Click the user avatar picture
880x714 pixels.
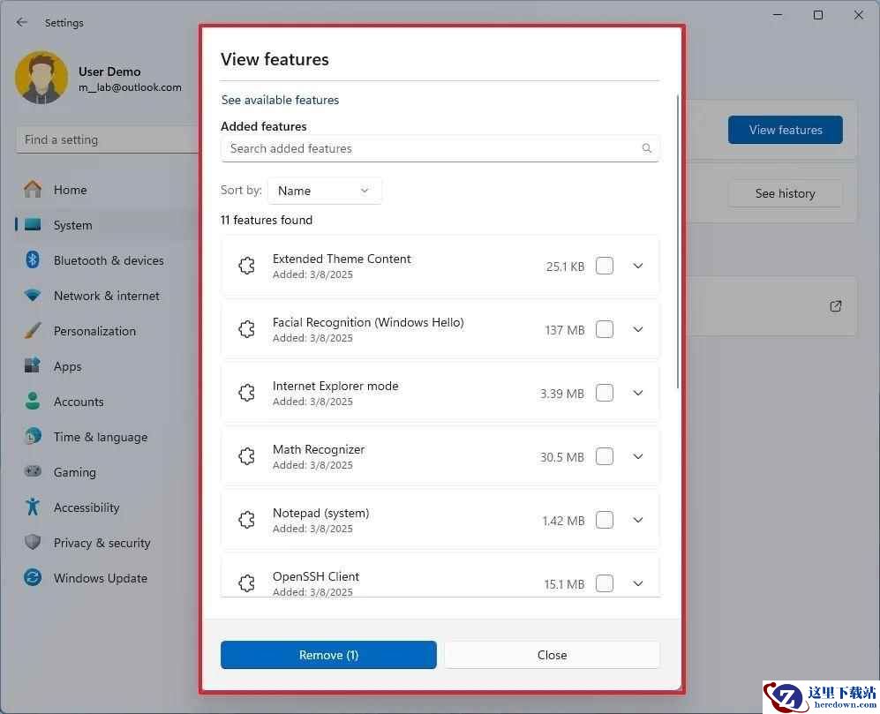[x=41, y=78]
